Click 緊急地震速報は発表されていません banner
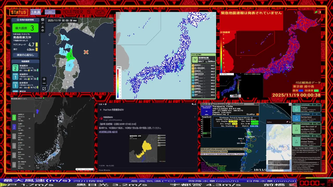 pos(251,13)
